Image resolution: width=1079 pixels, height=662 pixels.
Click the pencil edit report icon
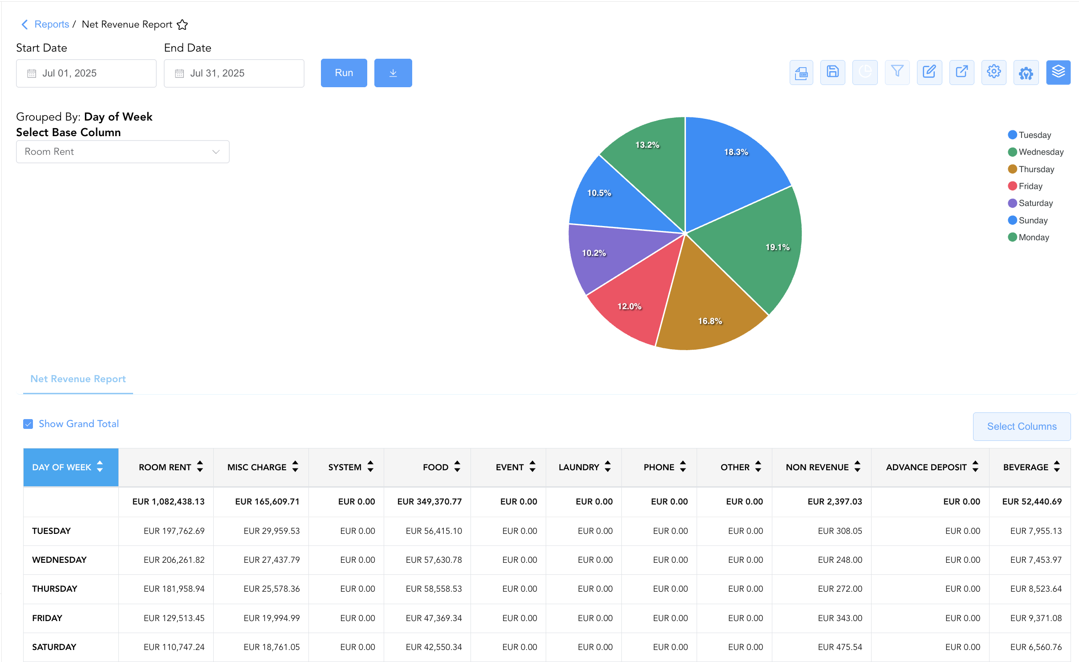click(x=929, y=73)
